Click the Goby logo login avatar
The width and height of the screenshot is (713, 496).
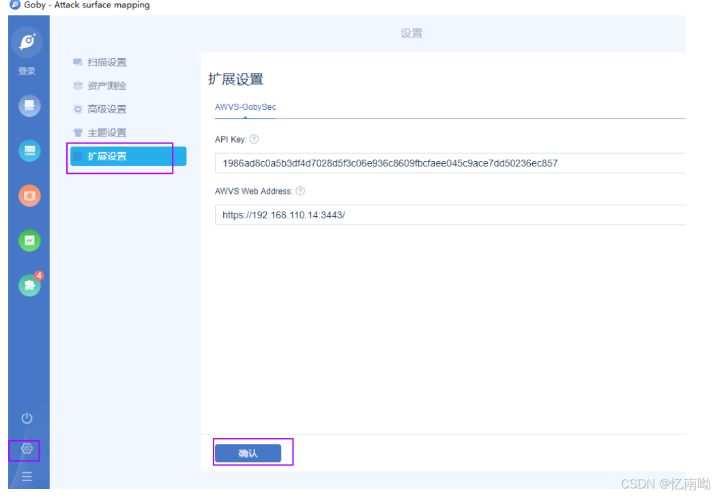coord(27,42)
